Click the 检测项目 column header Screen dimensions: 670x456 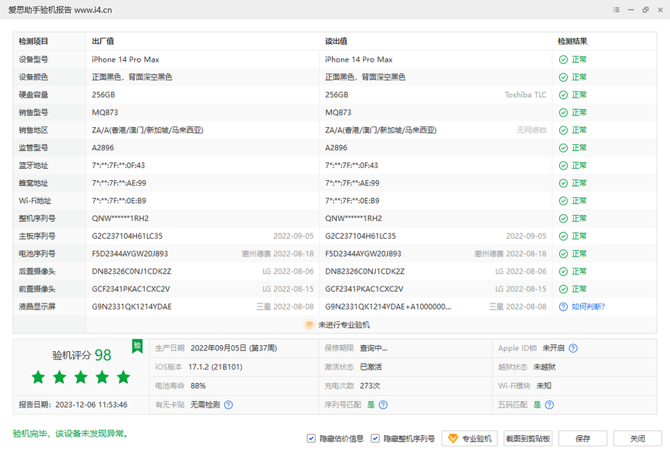(x=33, y=42)
